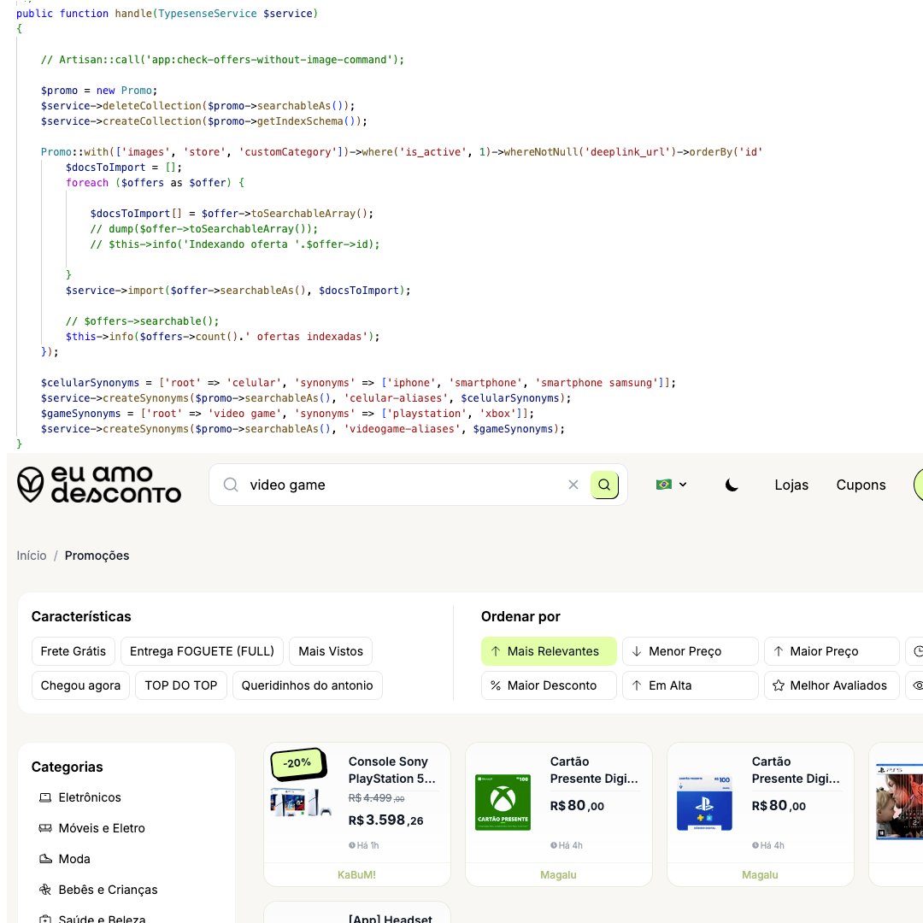Open the Bebês e Crianças category
923x923 pixels.
pyautogui.click(x=108, y=890)
